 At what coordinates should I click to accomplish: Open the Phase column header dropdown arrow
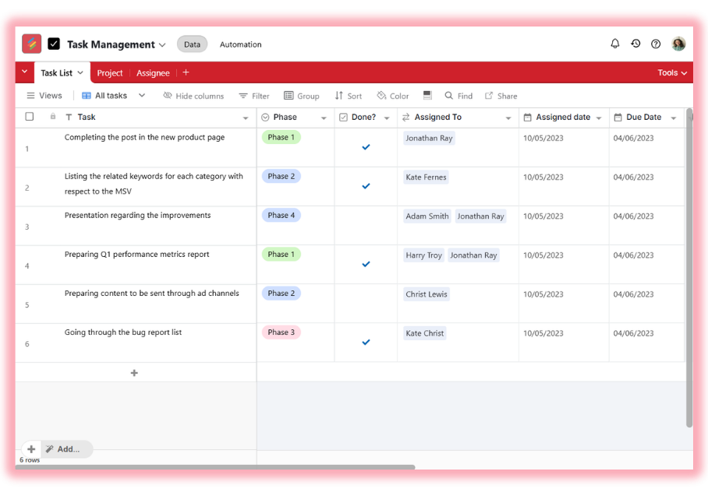[x=324, y=118]
